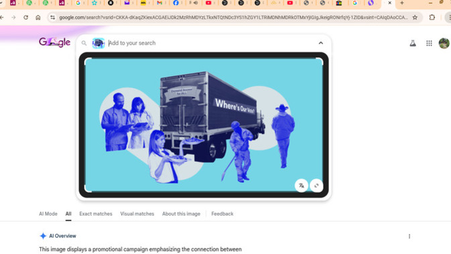Open the browser home page

38,17
